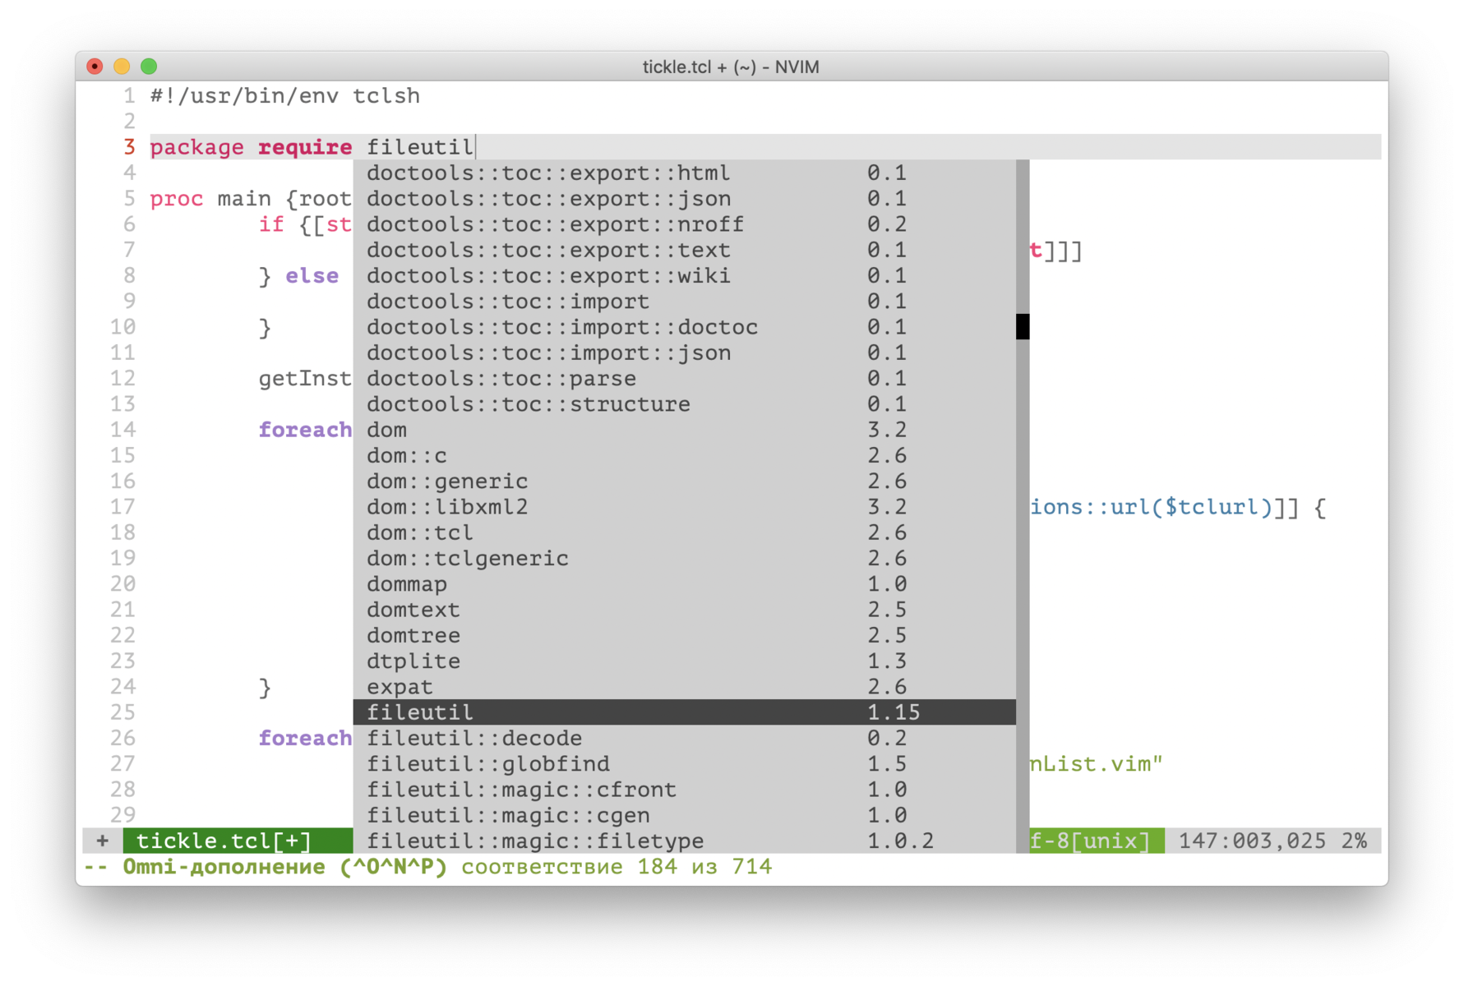
Task: Choose doctools::toc::export::nroff from popup
Action: pyautogui.click(x=685, y=224)
